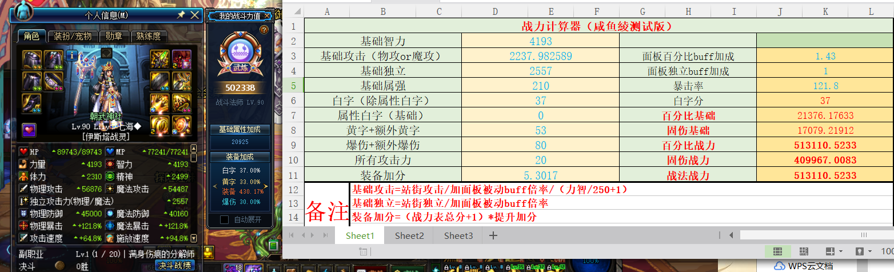Switch to the 熟练度 tab
The height and width of the screenshot is (272, 894).
[148, 36]
